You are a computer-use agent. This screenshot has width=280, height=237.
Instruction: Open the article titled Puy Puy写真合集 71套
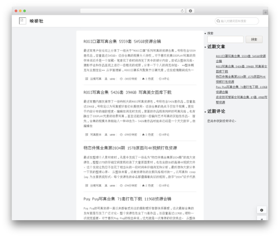coord(127,199)
